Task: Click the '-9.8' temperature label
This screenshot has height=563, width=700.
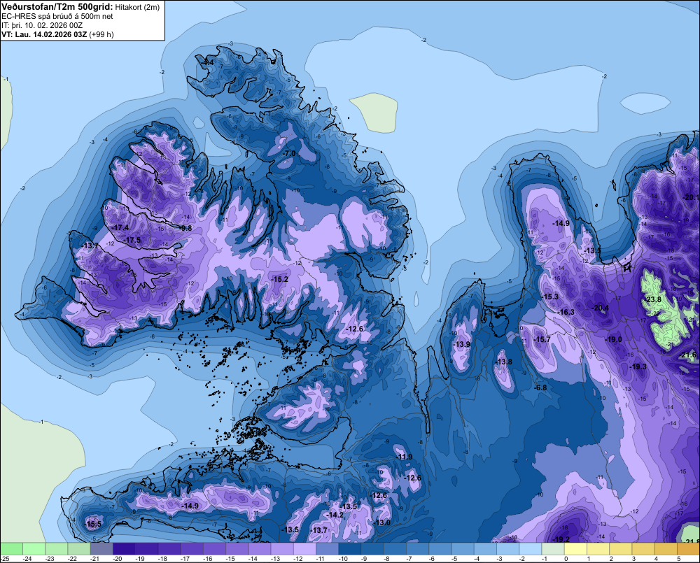Action: click(184, 228)
